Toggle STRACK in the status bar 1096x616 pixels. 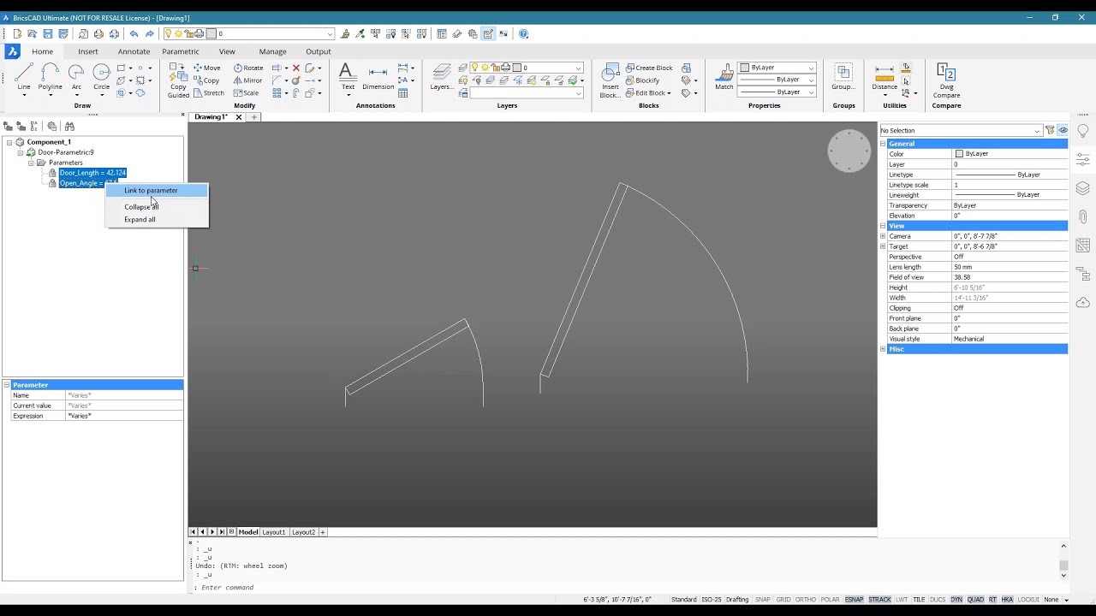pyautogui.click(x=879, y=600)
